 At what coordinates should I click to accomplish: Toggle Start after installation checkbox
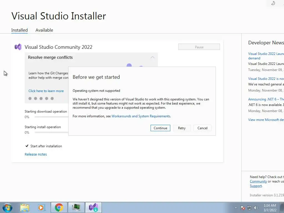tap(27, 146)
